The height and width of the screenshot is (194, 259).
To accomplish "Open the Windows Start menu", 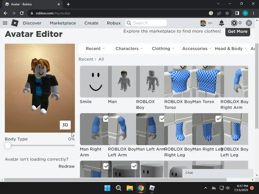I will [x=107, y=188].
